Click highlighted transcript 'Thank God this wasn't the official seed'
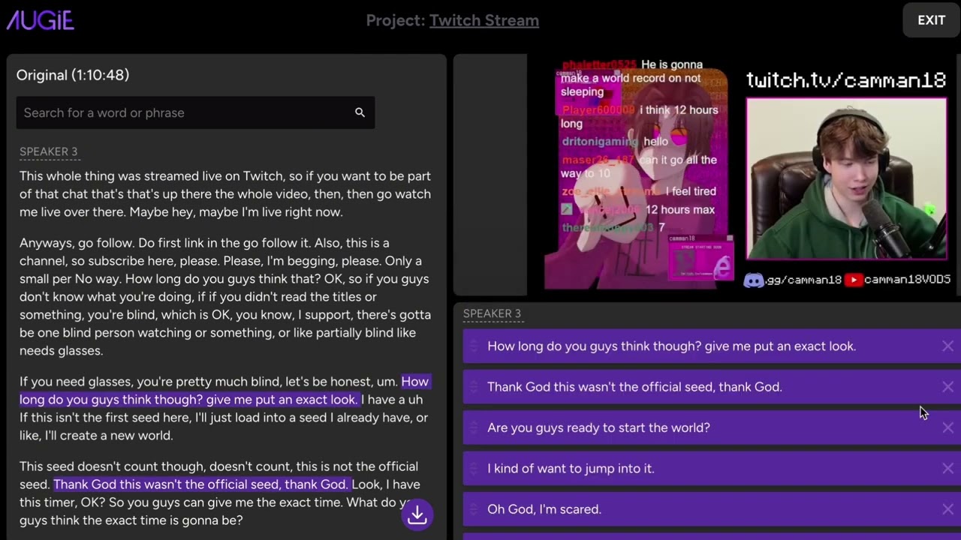The image size is (961, 540). tap(200, 484)
